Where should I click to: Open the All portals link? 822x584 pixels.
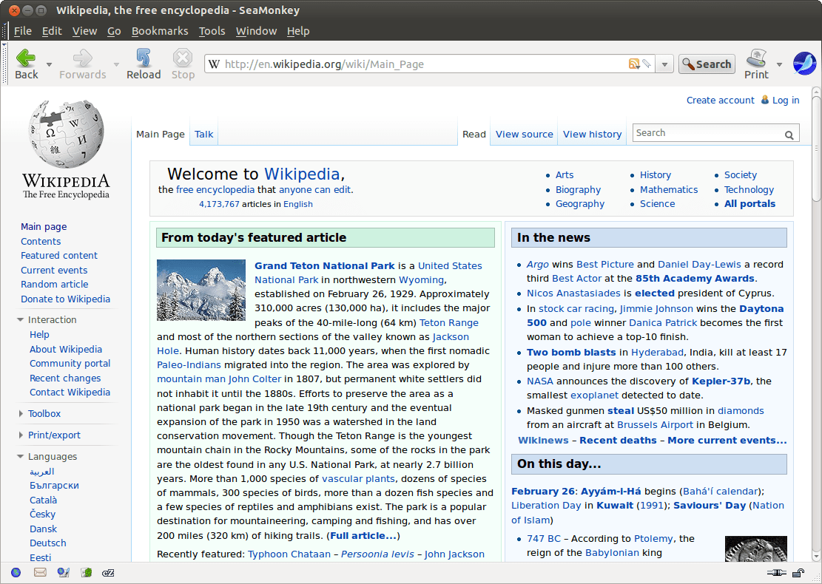coord(749,204)
